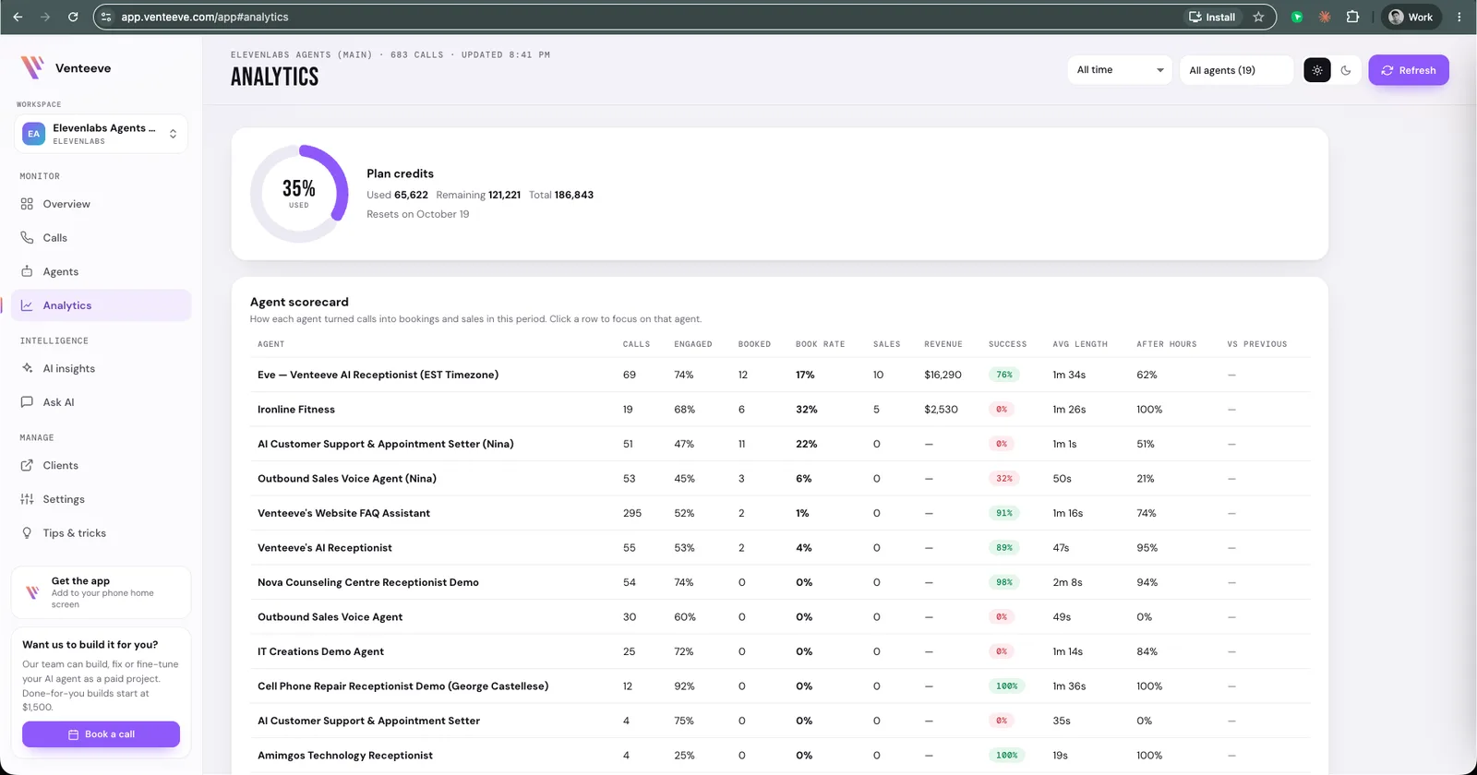Click IT Creations Demo Agent row
The image size is (1477, 775).
tap(780, 651)
